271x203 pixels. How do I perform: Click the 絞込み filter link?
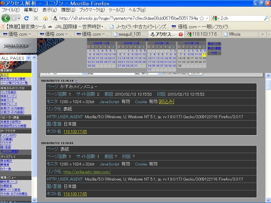pyautogui.click(x=166, y=102)
